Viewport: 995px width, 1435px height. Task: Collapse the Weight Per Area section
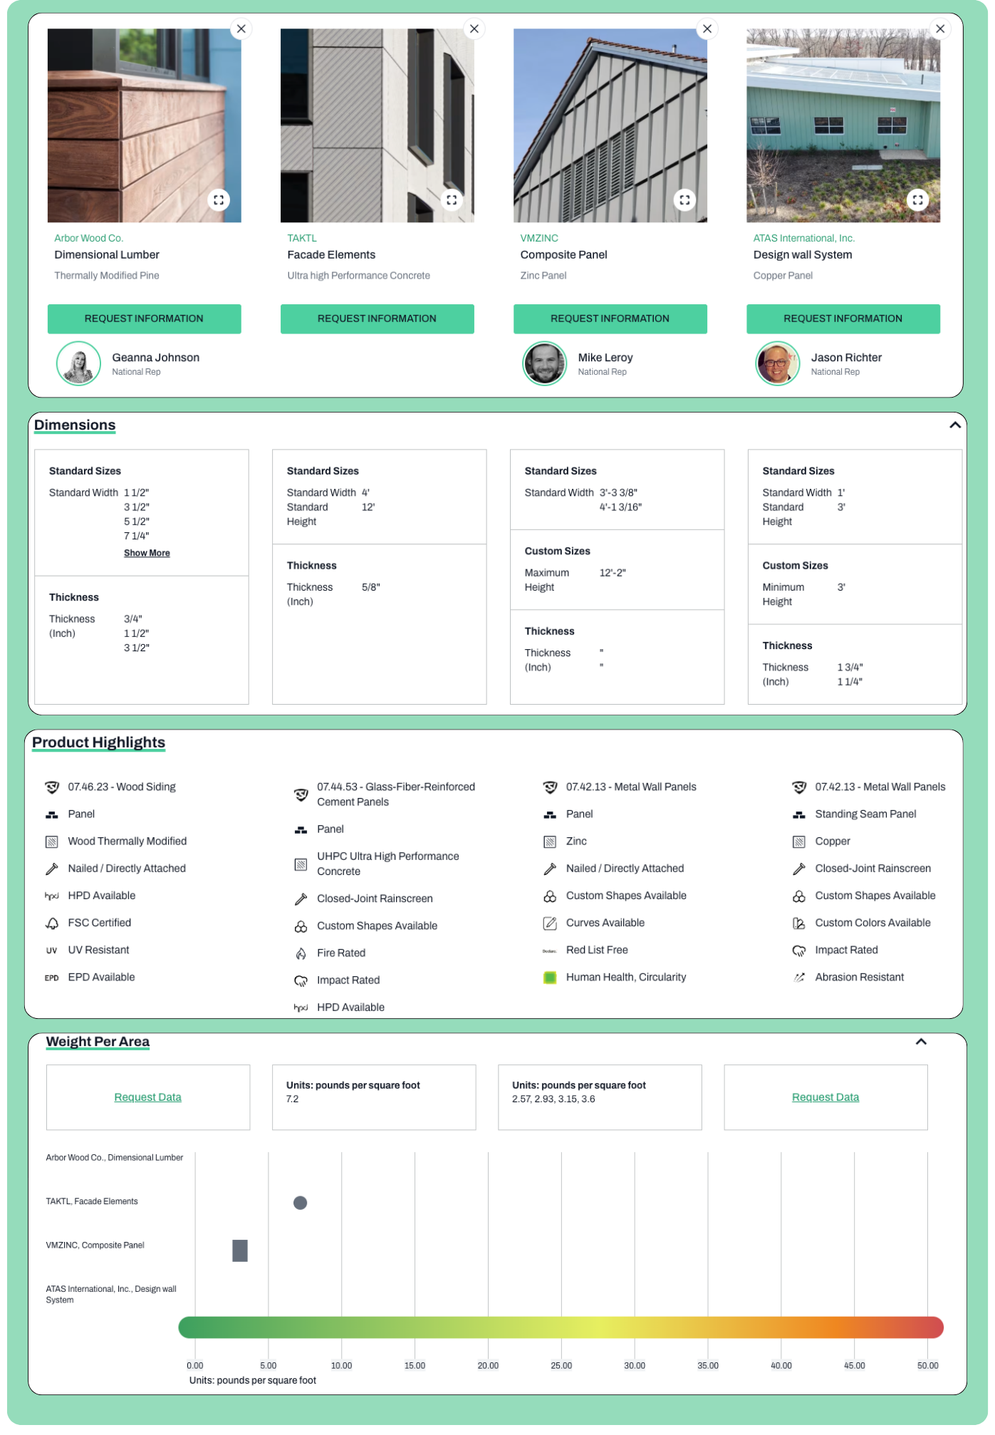click(921, 1042)
